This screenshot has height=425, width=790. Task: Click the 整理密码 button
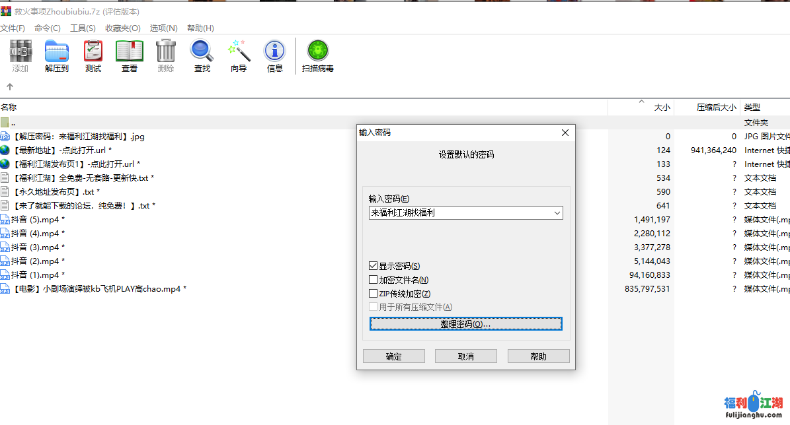tap(465, 323)
